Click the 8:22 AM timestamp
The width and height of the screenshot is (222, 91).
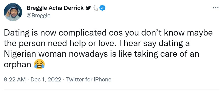pos(15,80)
